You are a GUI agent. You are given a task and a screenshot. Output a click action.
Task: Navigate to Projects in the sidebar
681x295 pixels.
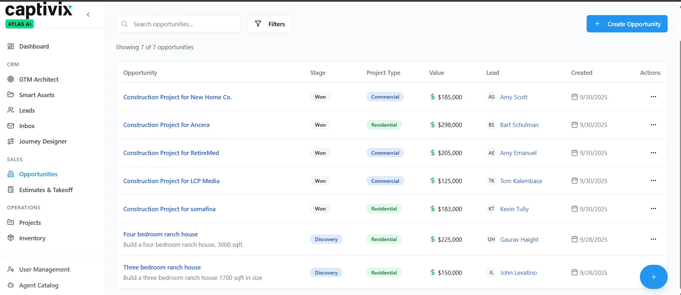[x=30, y=222]
